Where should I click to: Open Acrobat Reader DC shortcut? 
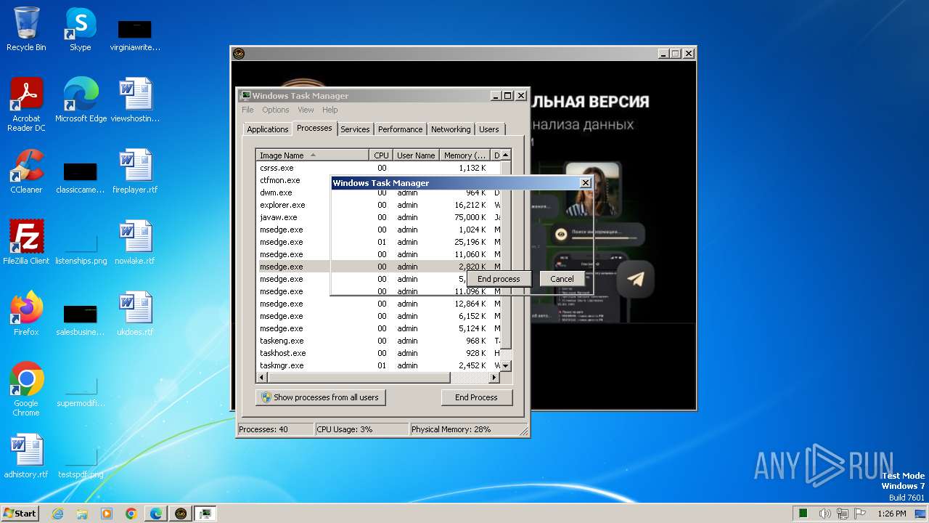[26, 105]
